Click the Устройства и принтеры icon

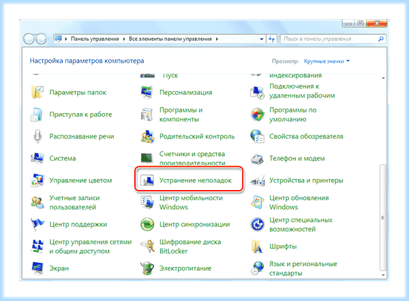click(258, 180)
